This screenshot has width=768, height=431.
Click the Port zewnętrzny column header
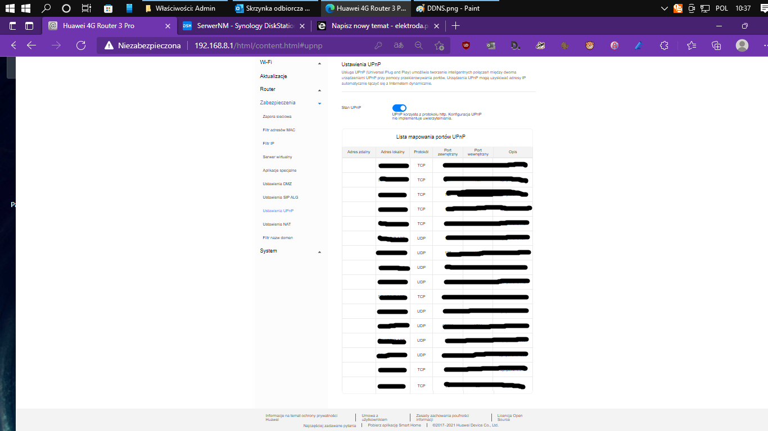pos(448,152)
